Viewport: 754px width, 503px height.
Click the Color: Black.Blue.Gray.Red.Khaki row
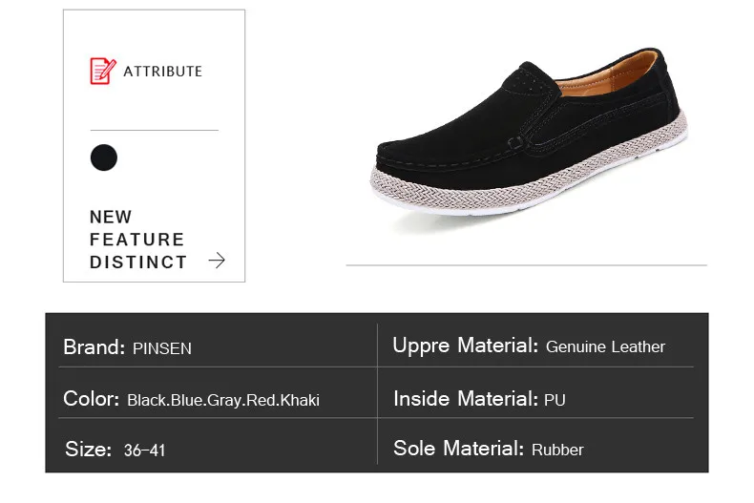click(x=218, y=399)
